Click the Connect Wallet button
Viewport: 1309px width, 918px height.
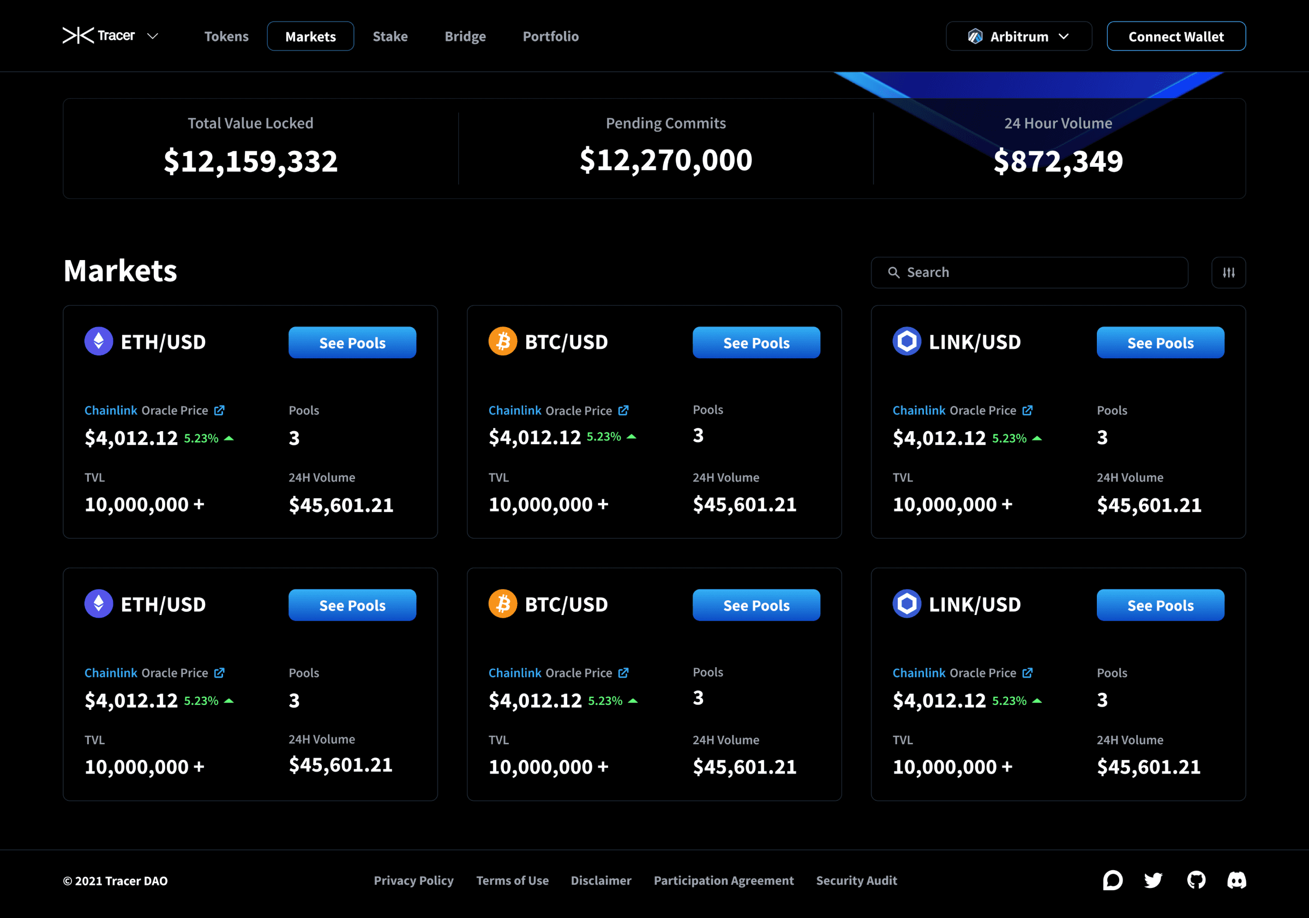click(1176, 36)
